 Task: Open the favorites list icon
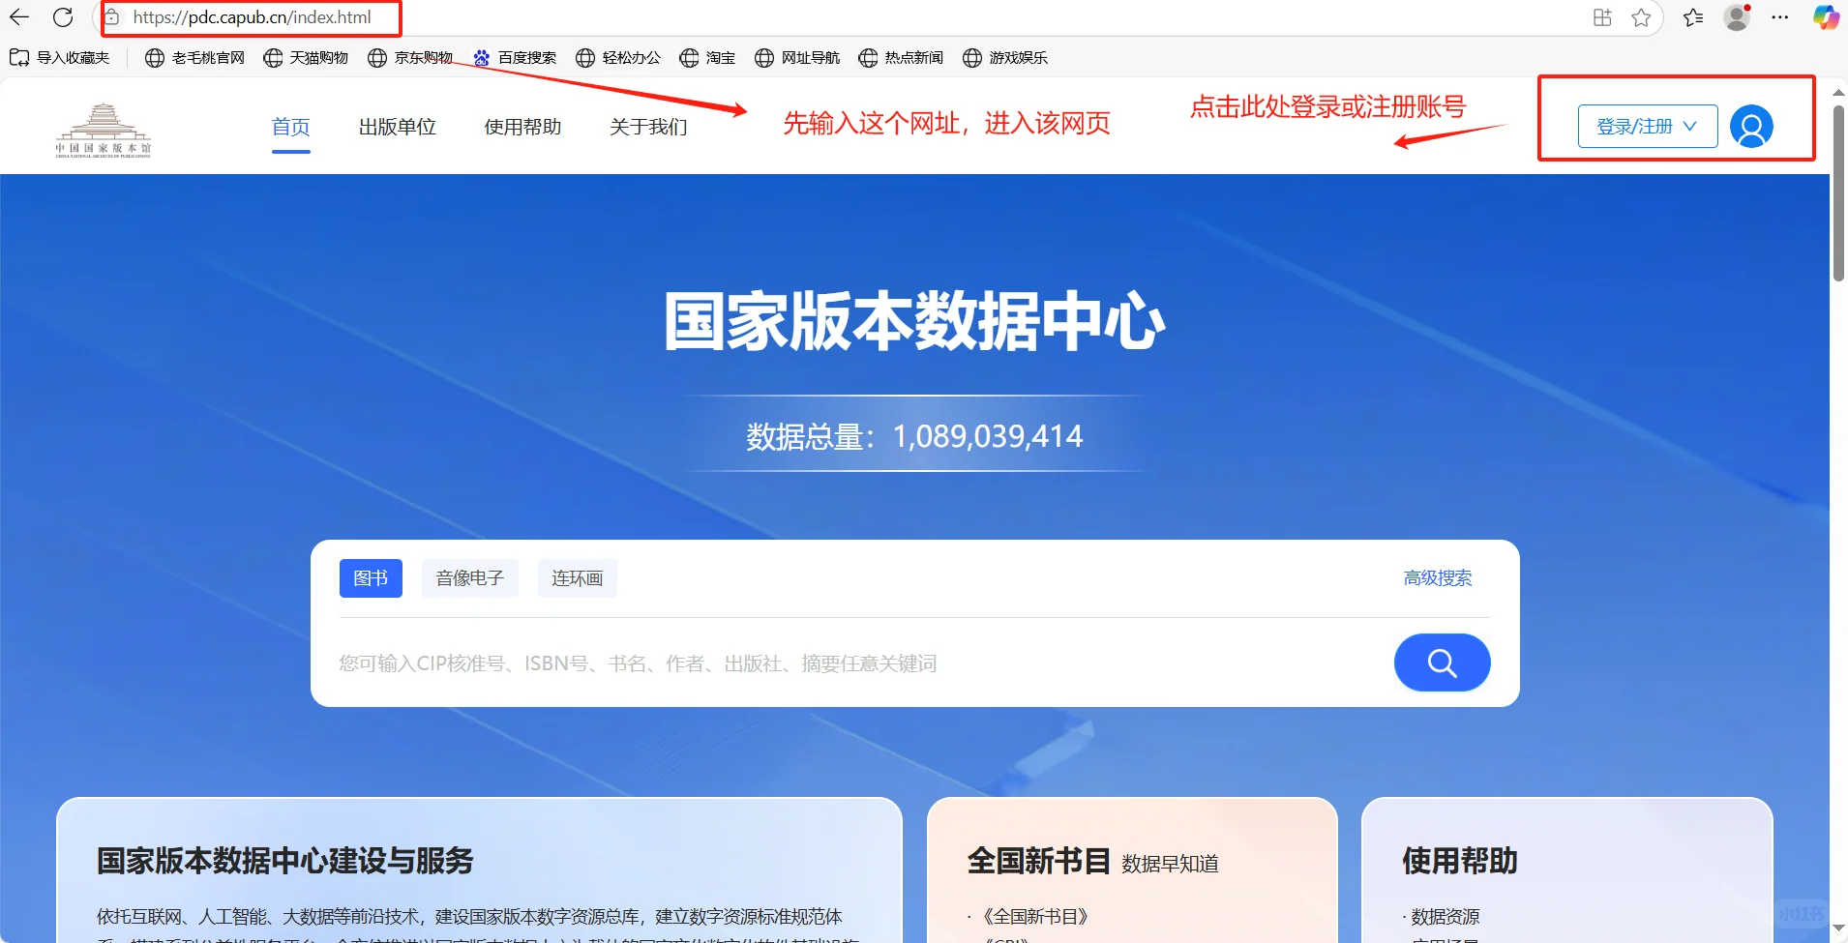[x=1693, y=17]
